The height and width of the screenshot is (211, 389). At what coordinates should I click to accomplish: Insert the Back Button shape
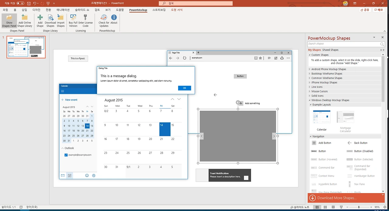358,143
